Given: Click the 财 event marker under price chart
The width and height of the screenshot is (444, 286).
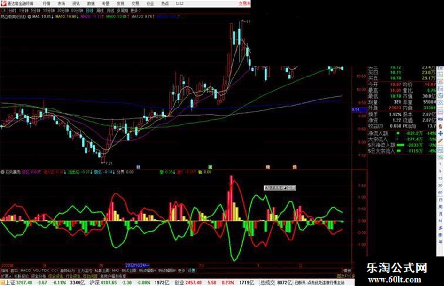Looking at the screenshot, I should coord(138,167).
